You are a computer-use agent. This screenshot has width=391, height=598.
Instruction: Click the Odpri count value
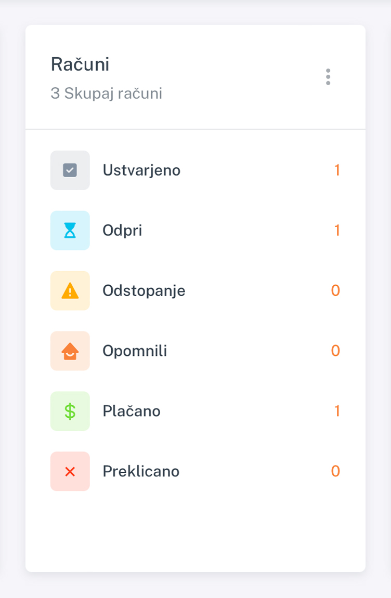[337, 230]
